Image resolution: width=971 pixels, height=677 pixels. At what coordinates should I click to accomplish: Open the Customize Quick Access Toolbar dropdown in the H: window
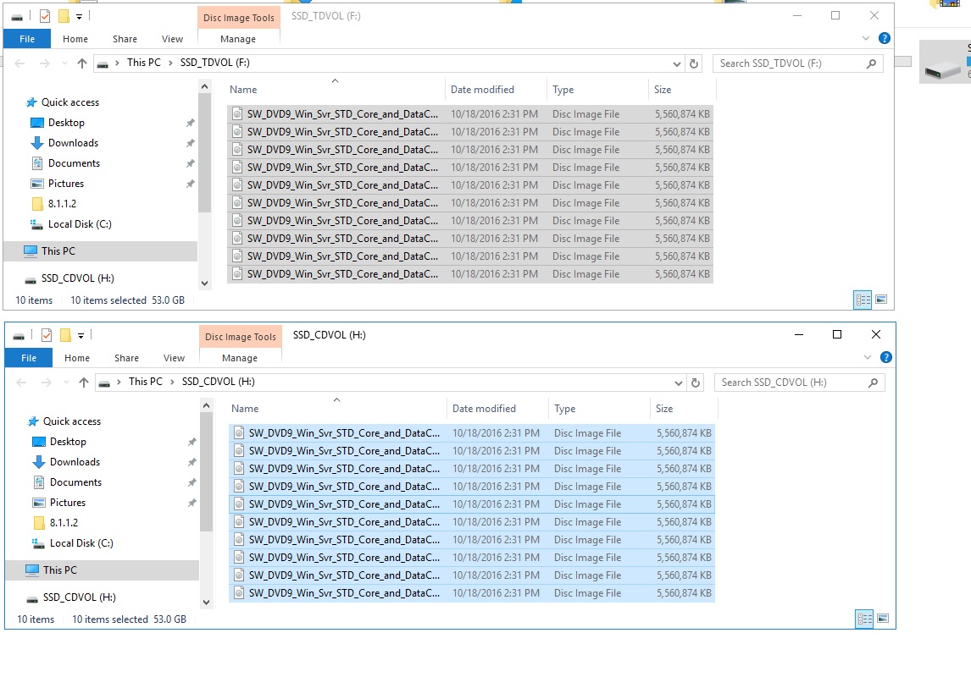pyautogui.click(x=80, y=335)
